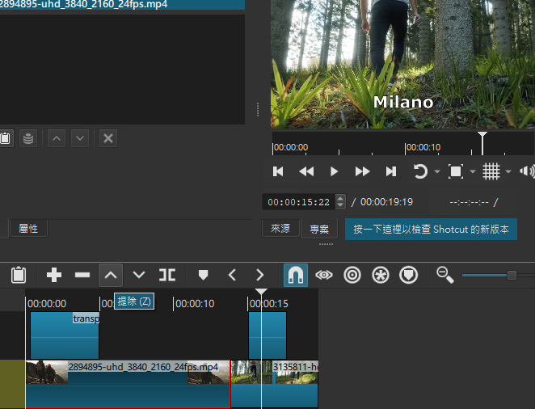This screenshot has height=409, width=535.
Task: Click the timeline overwrite down-arrow icon
Action: [139, 275]
